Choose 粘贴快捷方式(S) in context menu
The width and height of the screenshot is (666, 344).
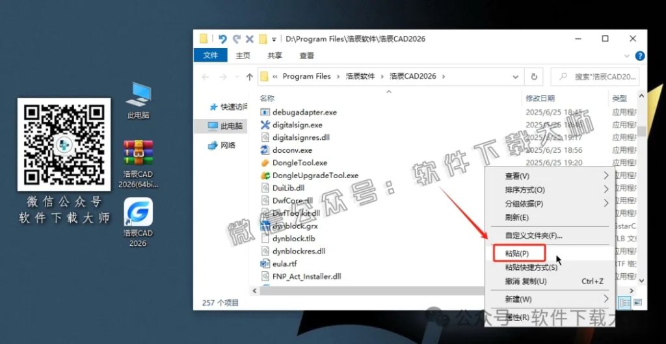(x=550, y=267)
